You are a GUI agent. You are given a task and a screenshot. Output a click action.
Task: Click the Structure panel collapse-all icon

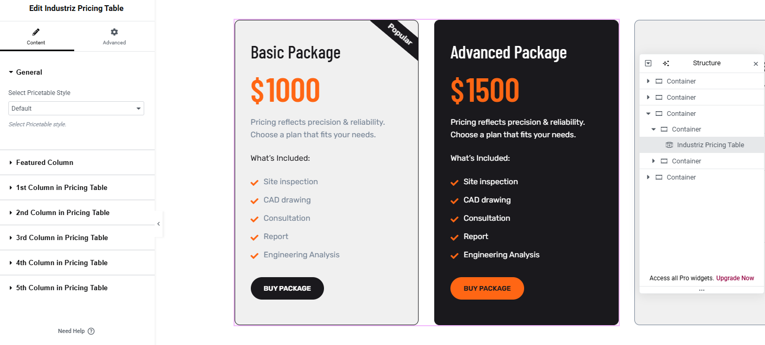pos(648,63)
